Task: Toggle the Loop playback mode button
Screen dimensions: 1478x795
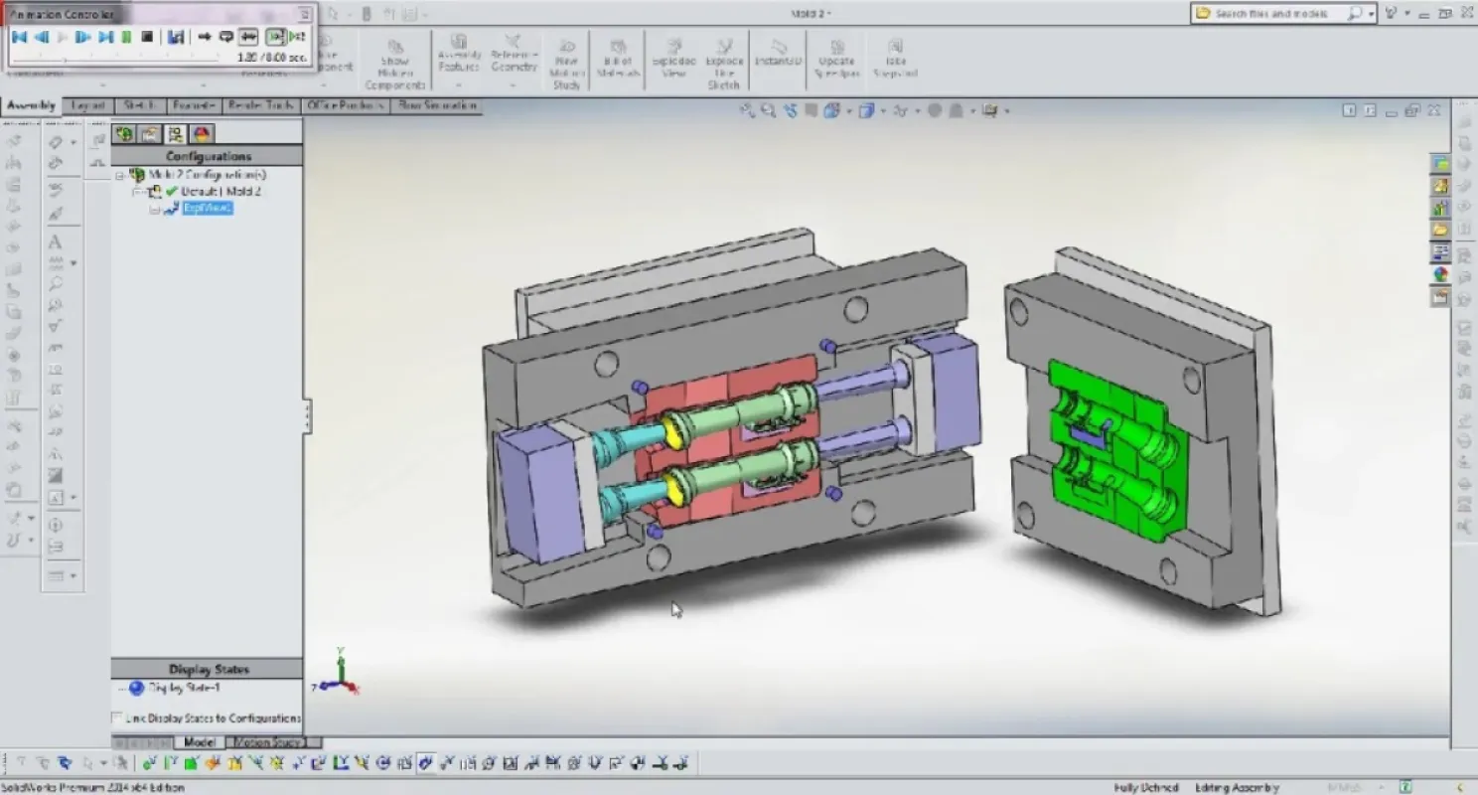Action: 225,37
